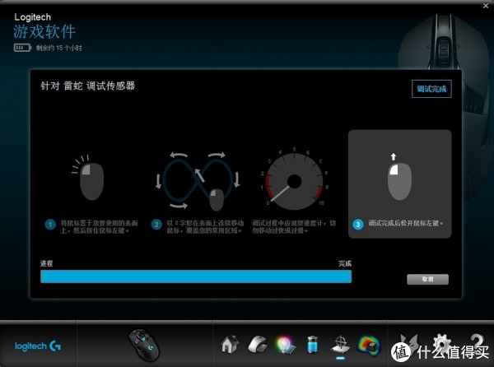Image resolution: width=494 pixels, height=367 pixels.
Task: Click the '针对 雷蛇 调试传感器' heading
Action: [x=88, y=86]
